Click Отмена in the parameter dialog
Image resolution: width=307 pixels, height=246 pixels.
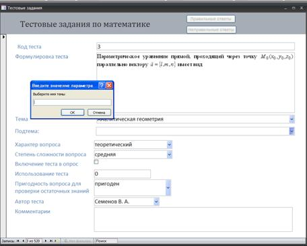click(99, 113)
